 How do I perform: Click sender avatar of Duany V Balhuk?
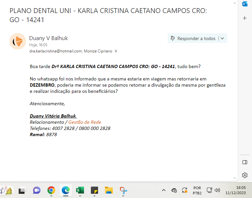18,41
